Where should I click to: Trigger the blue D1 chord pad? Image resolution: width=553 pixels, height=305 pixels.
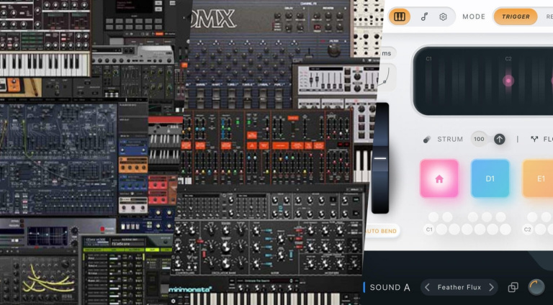click(490, 178)
